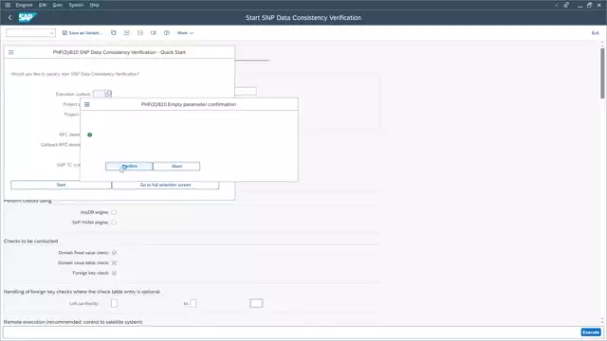The height and width of the screenshot is (341, 607).
Task: Restore the SAP window size
Action: [589, 5]
